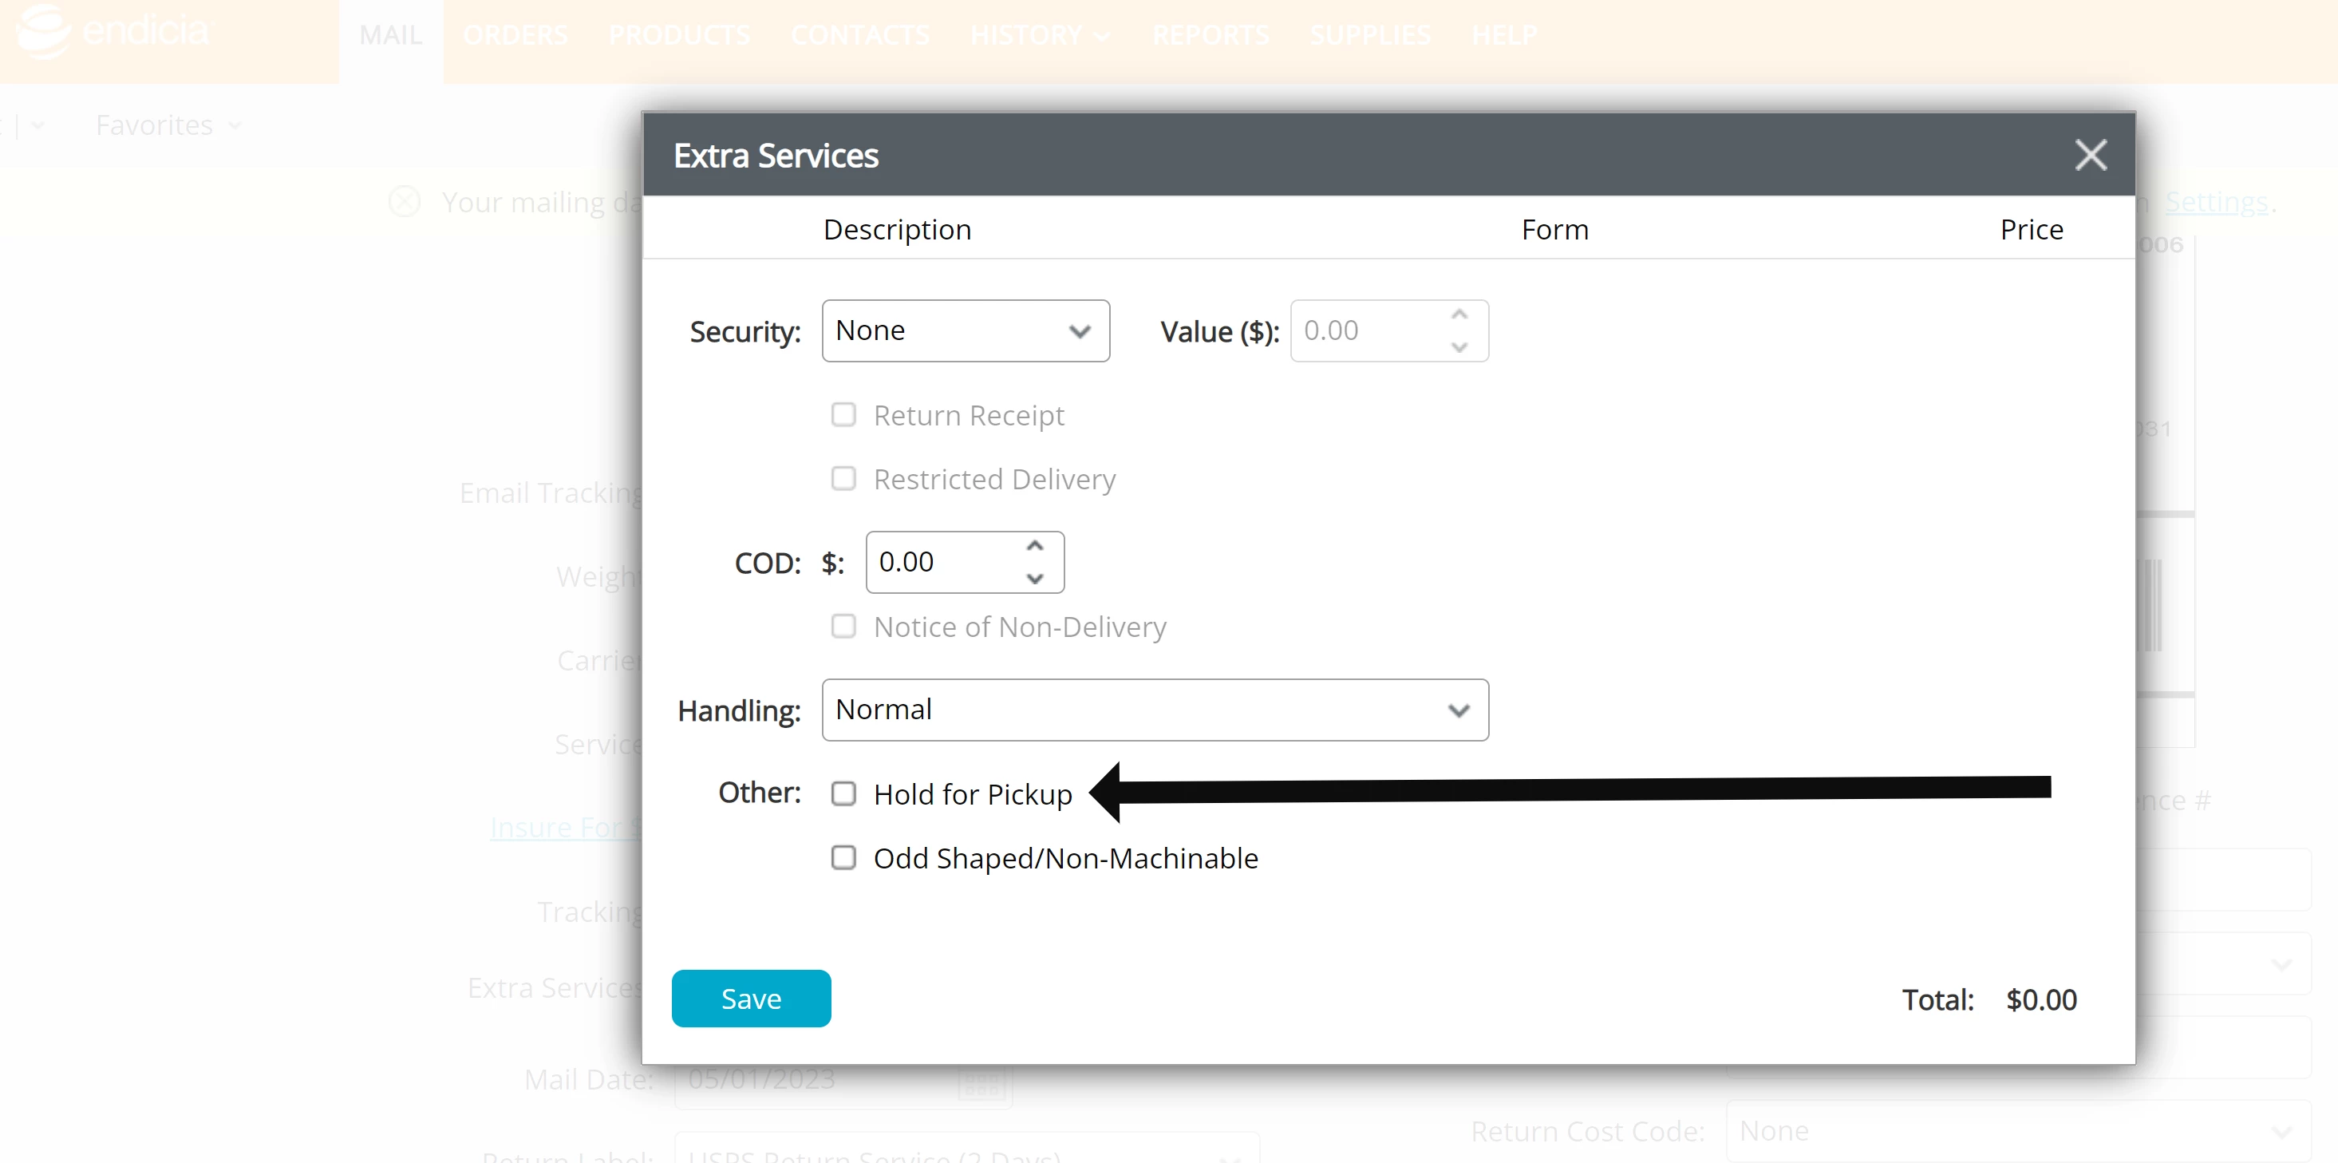Expand the Handling dropdown set to Normal
Image resolution: width=2338 pixels, height=1163 pixels.
pos(1155,710)
